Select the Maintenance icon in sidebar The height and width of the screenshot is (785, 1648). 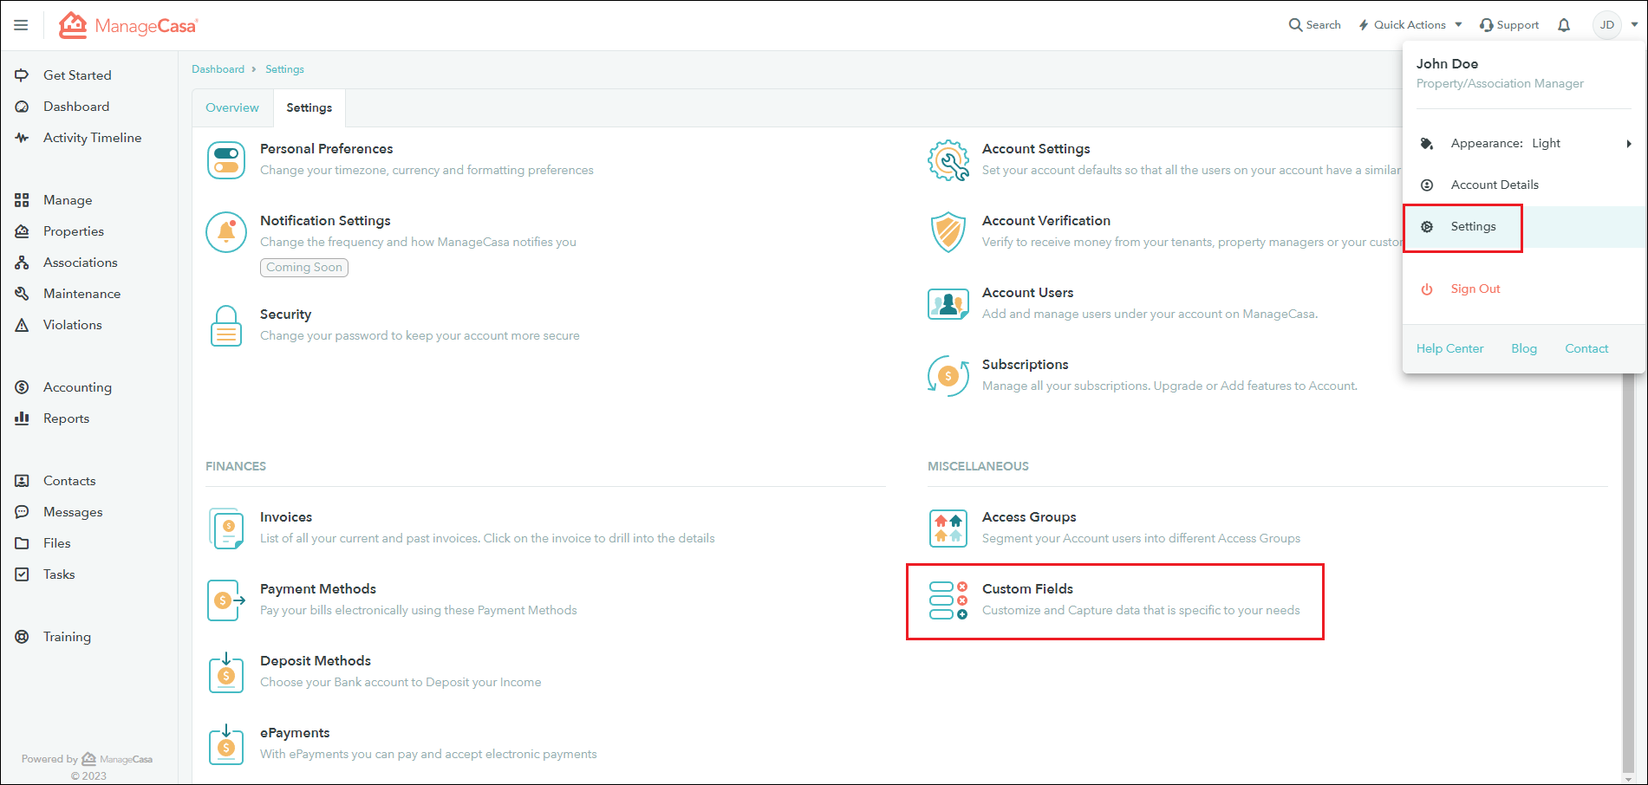tap(23, 293)
